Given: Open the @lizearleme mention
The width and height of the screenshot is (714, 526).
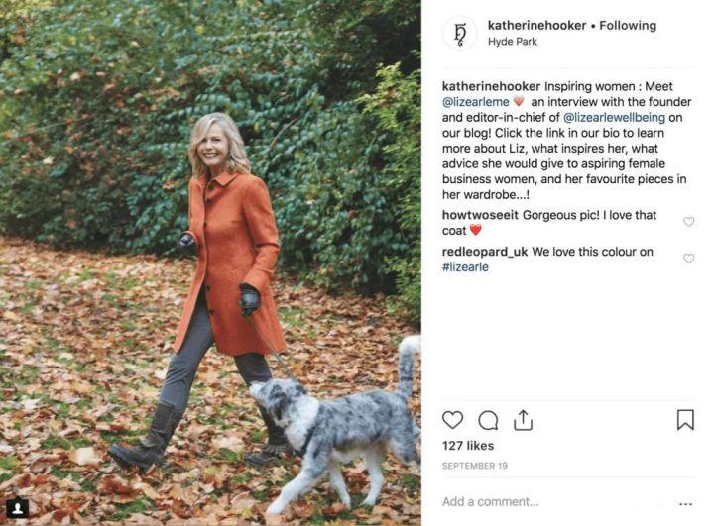Looking at the screenshot, I should coord(475,102).
